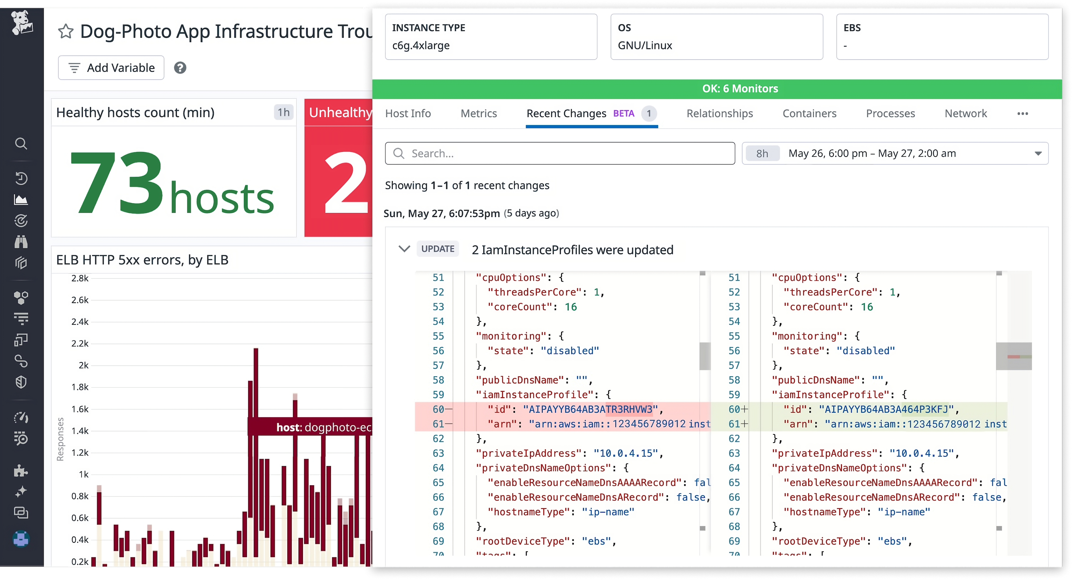Open the Events clock icon in sidebar

coord(22,178)
